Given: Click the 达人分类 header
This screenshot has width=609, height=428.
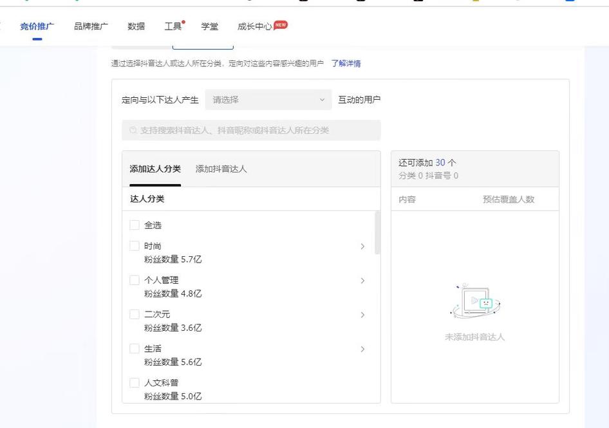Looking at the screenshot, I should [x=147, y=199].
